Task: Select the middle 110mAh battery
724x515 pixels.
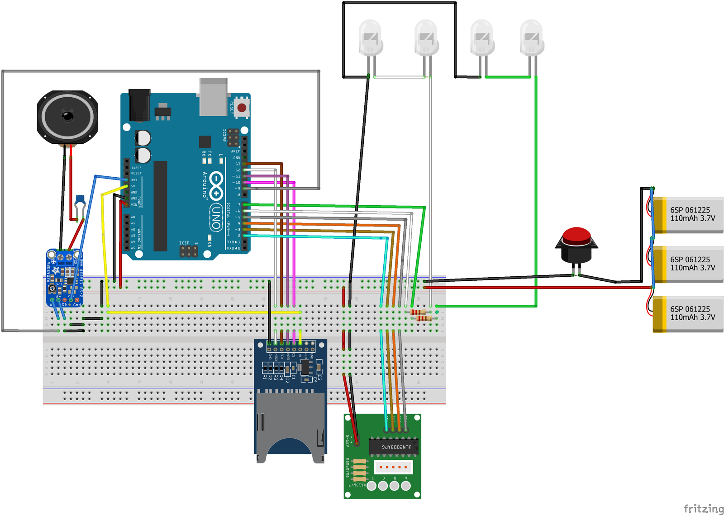Action: tap(688, 265)
